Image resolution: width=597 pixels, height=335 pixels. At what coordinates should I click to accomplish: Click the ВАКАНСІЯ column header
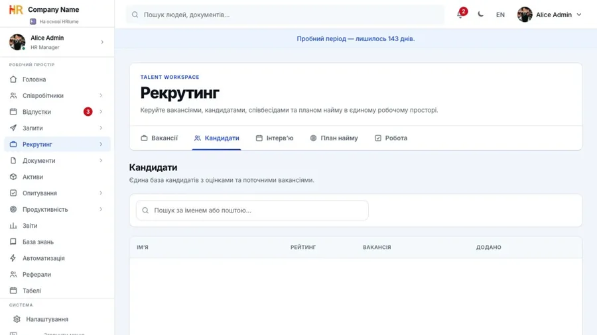[x=377, y=247]
